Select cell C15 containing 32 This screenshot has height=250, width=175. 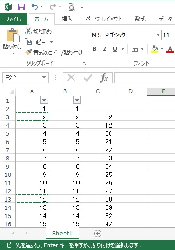[x=97, y=215]
